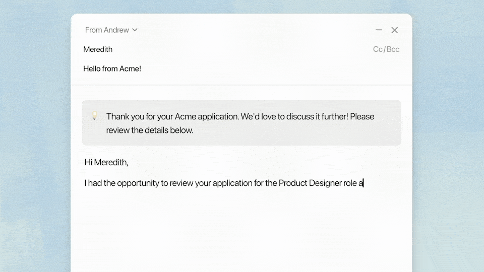Add a Cc recipient
The width and height of the screenshot is (484, 272).
tap(378, 49)
